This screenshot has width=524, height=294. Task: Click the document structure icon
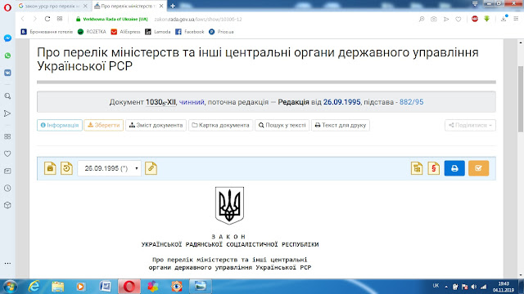click(417, 168)
